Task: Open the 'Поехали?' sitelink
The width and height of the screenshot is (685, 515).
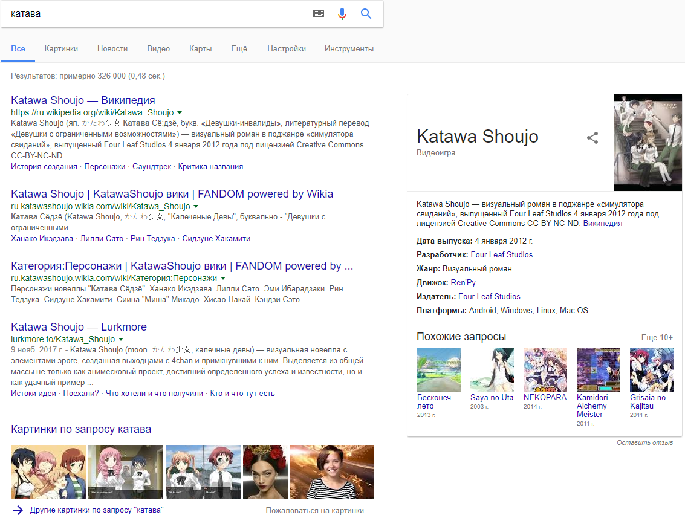Action: [x=81, y=393]
